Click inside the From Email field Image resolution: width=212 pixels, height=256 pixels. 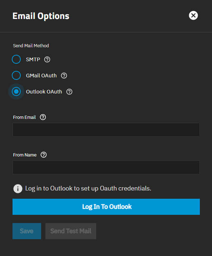click(x=106, y=130)
